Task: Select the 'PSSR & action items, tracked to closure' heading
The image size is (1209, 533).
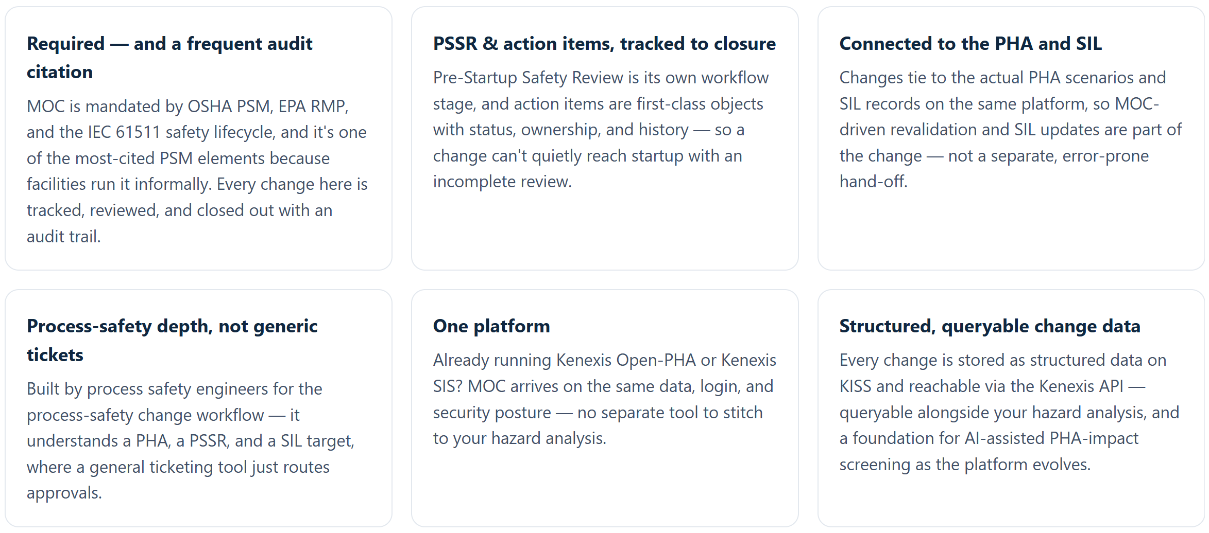Action: tap(604, 44)
